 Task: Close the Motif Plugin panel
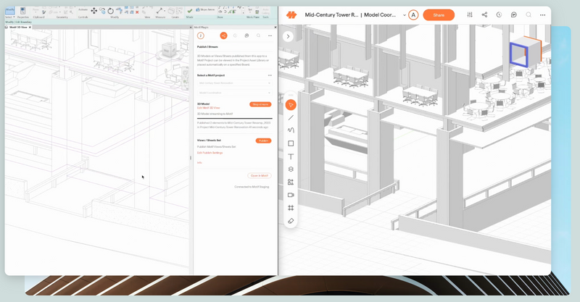(275, 28)
